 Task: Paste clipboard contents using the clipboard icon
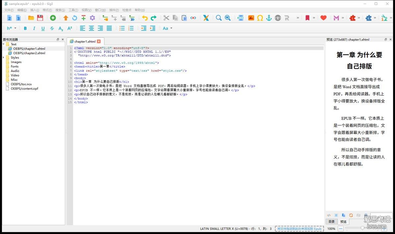tap(184, 18)
